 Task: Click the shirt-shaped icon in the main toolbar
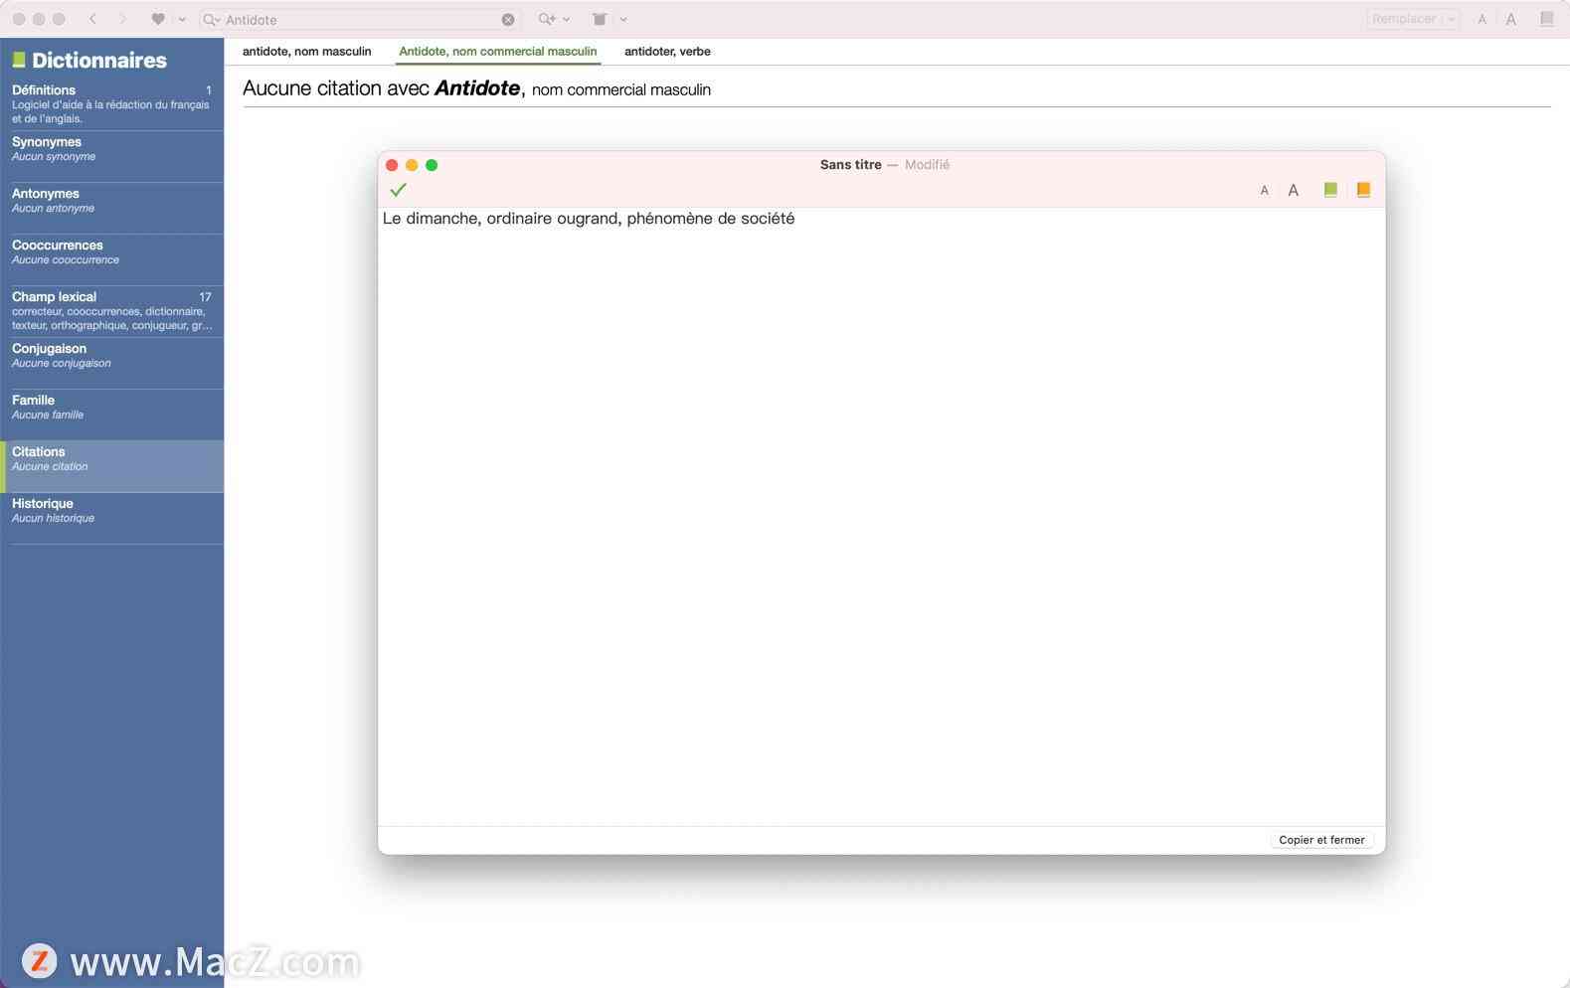pos(600,19)
